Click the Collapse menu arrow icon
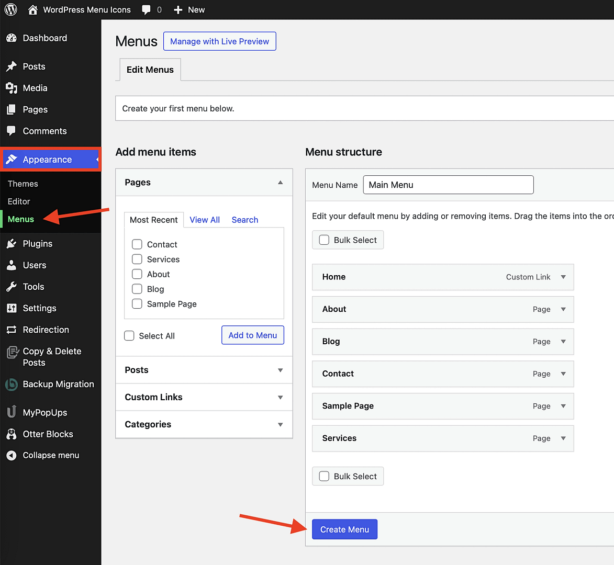The image size is (614, 565). coord(12,456)
